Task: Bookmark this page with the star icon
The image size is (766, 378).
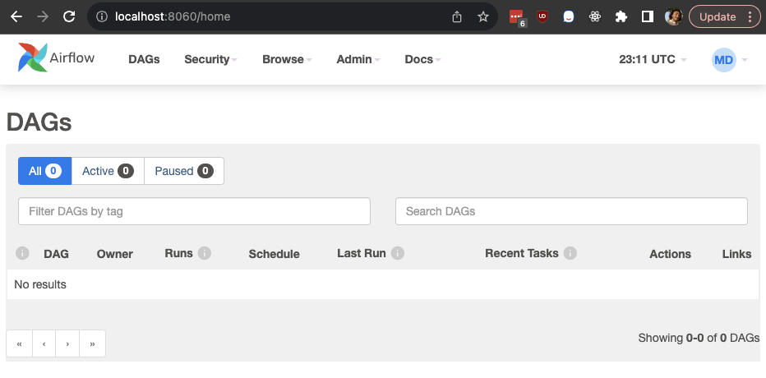Action: [x=483, y=16]
